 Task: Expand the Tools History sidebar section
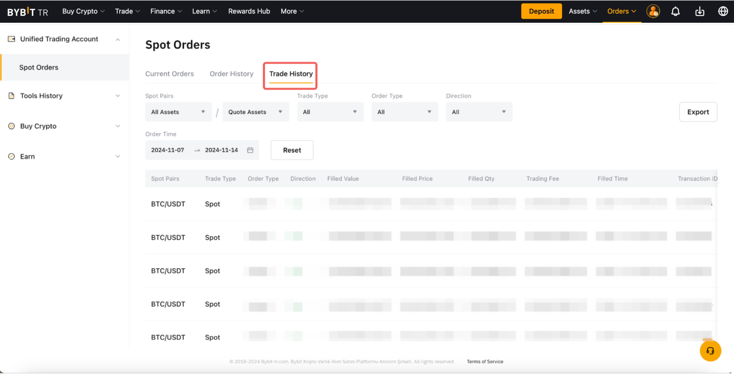[x=118, y=96]
